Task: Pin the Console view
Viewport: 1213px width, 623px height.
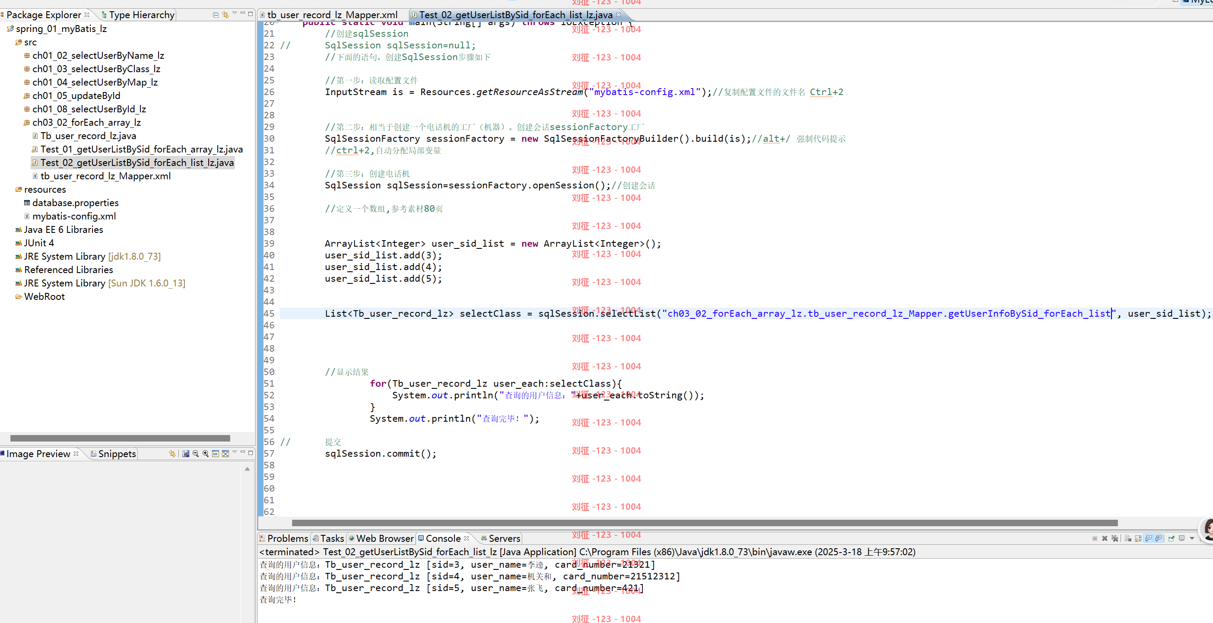Action: click(x=1172, y=538)
